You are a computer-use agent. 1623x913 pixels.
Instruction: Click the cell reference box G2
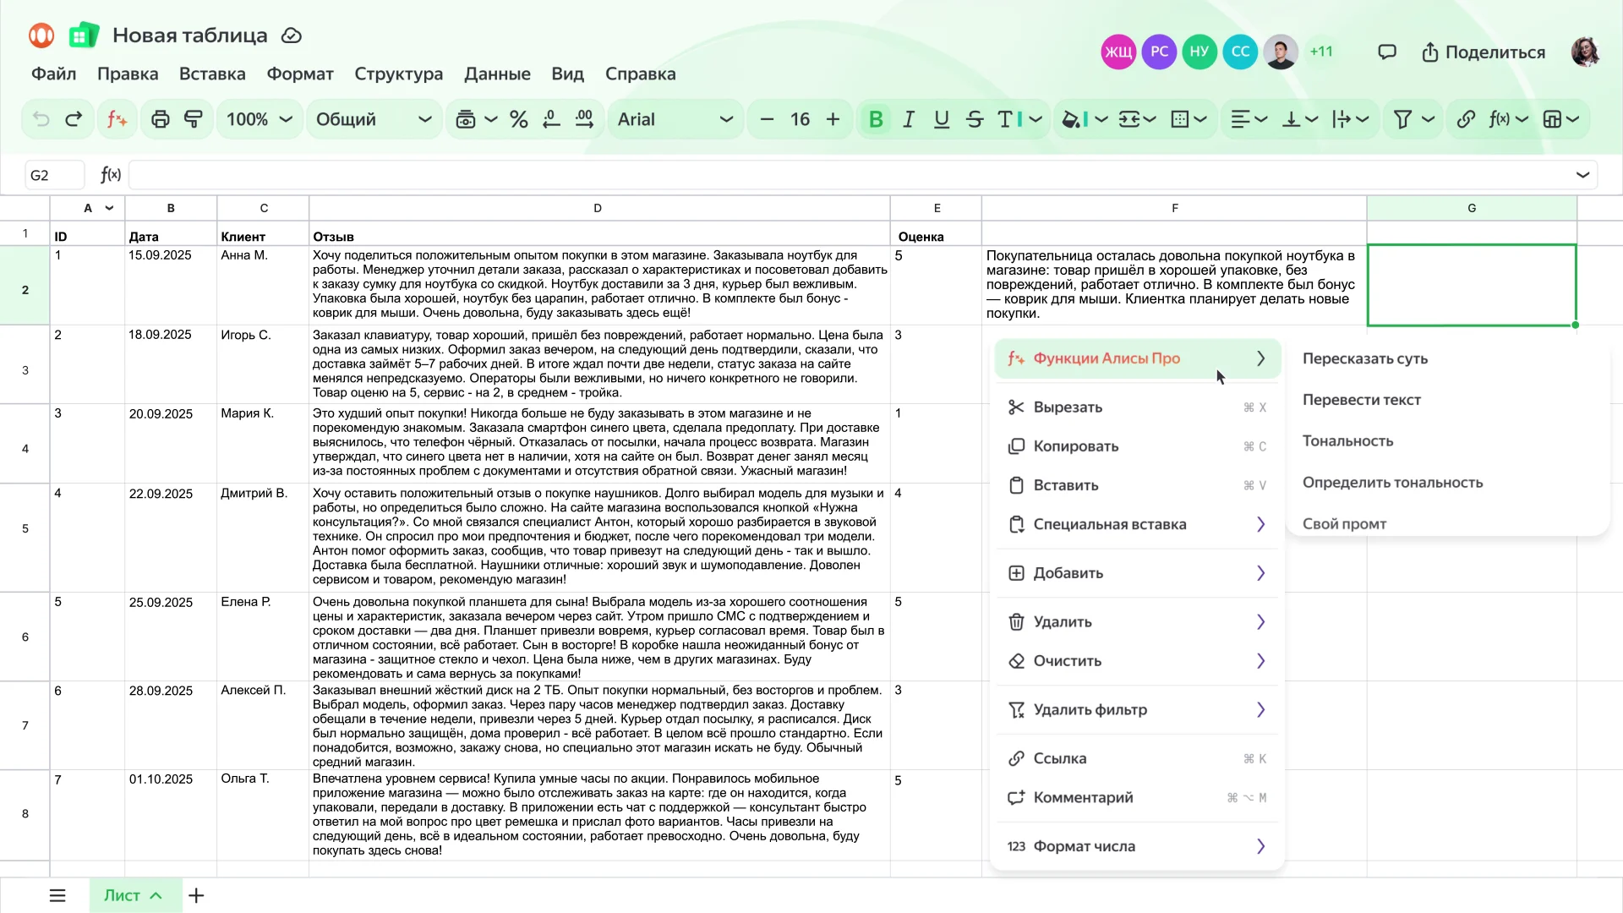click(55, 175)
